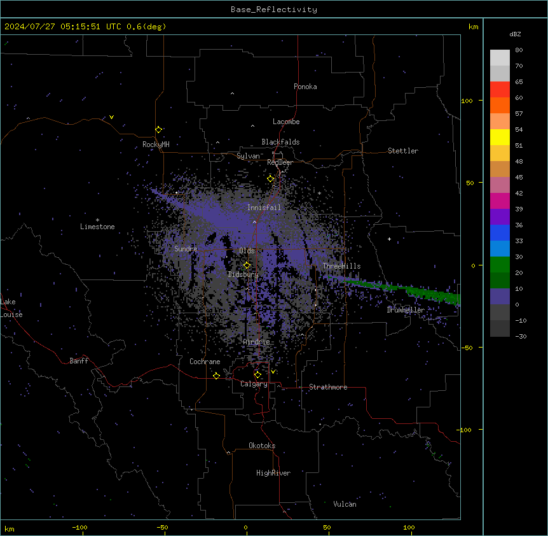Click the Airdrie city label
Viewport: 548px width, 536px height.
pos(257,342)
